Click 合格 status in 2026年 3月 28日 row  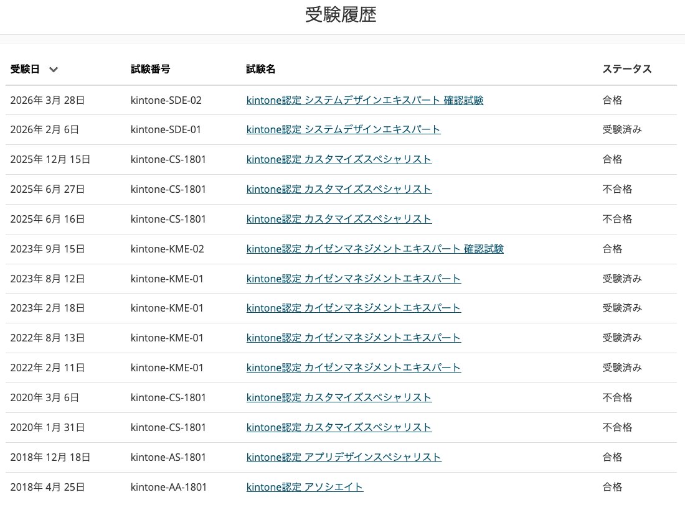click(x=612, y=100)
